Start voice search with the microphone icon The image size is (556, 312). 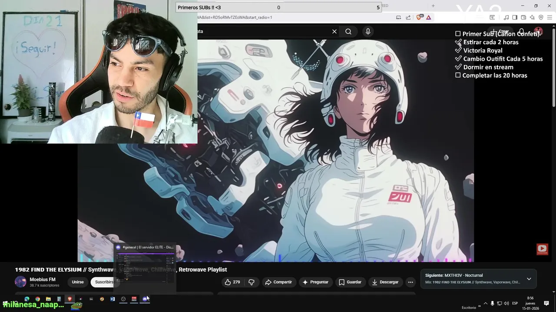(368, 31)
